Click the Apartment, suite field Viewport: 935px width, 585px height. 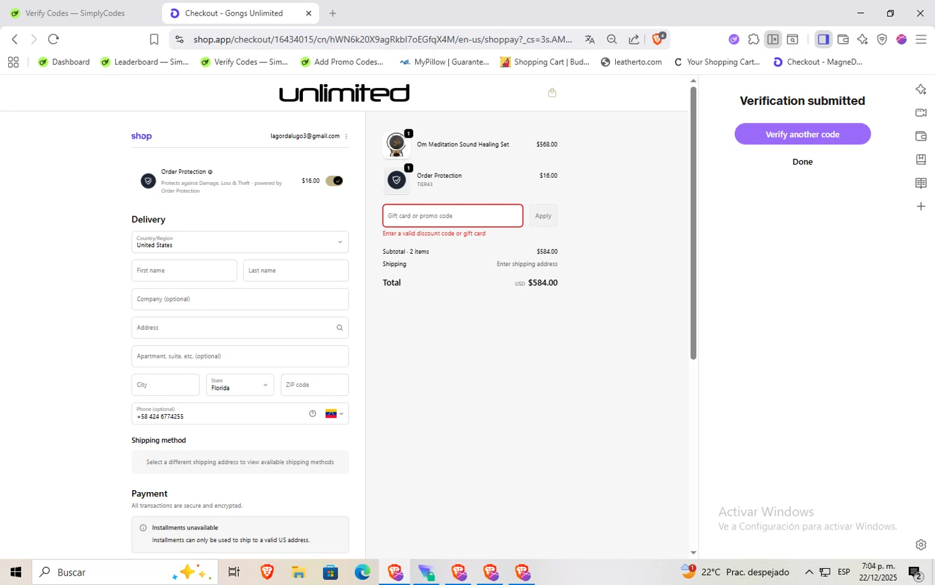coord(240,356)
